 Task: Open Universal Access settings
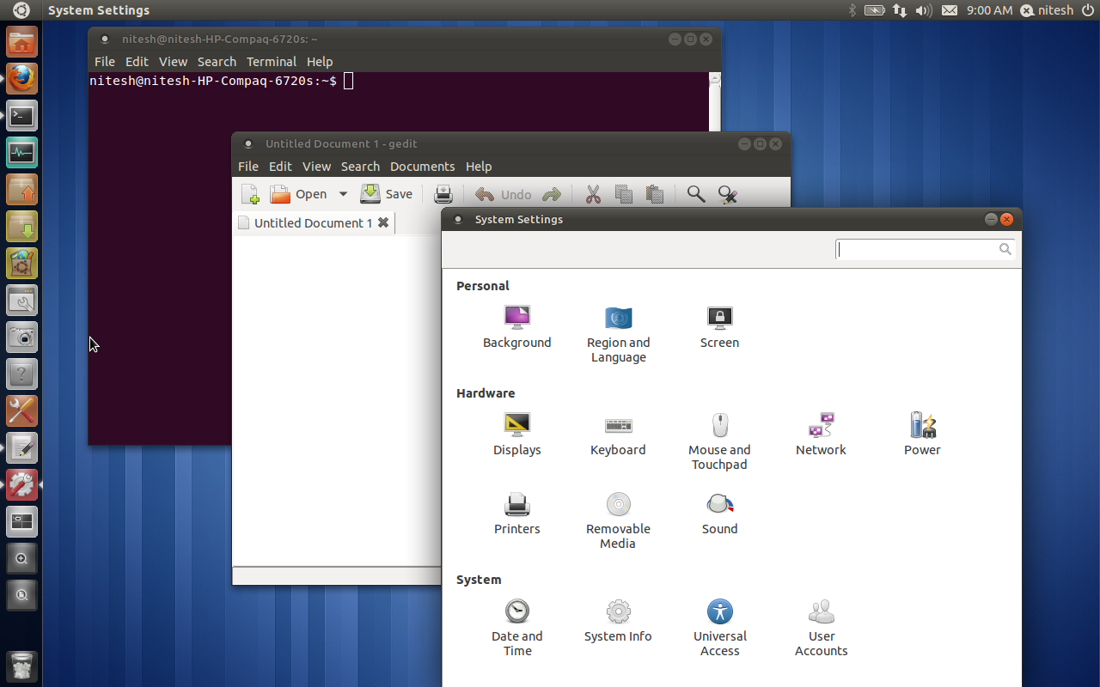pyautogui.click(x=719, y=620)
